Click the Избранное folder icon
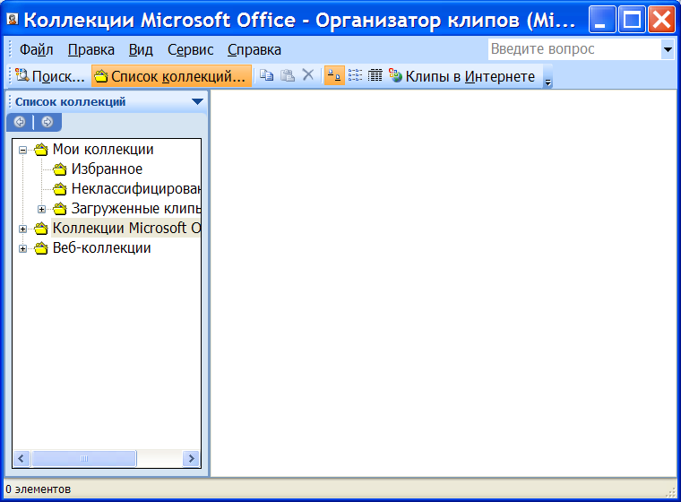This screenshot has width=681, height=502. tap(60, 169)
